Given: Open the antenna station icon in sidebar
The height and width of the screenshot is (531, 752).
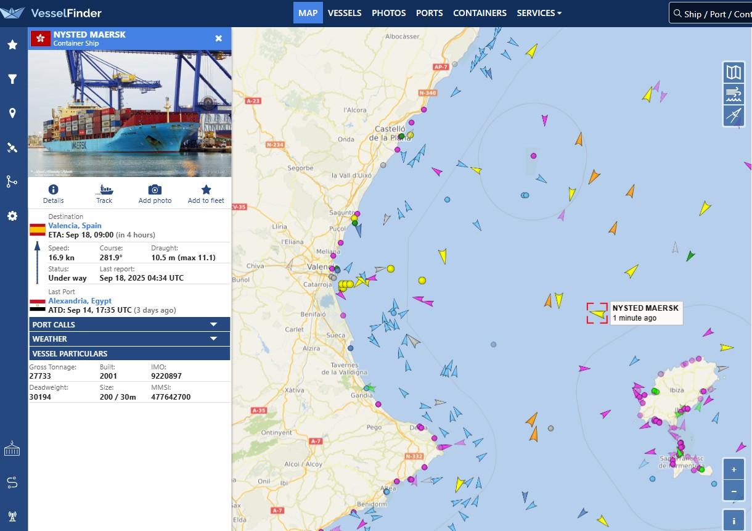Looking at the screenshot, I should (12, 516).
